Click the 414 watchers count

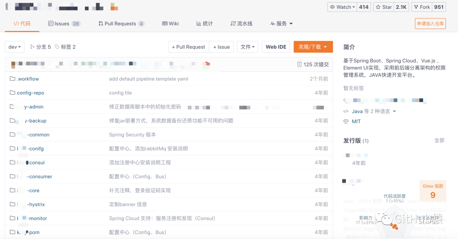tap(364, 7)
